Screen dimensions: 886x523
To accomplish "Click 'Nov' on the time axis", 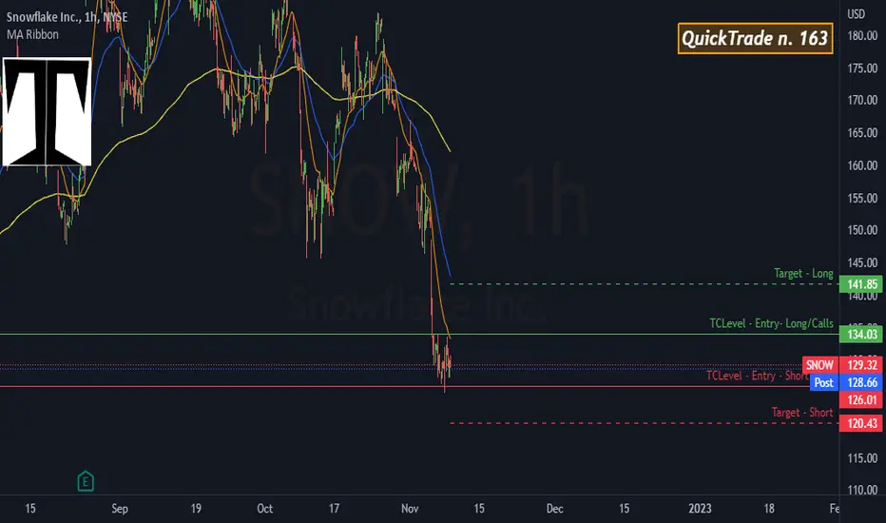I will [410, 509].
